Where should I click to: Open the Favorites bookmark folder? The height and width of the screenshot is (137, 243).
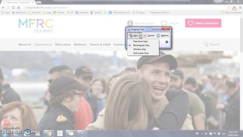[35, 13]
